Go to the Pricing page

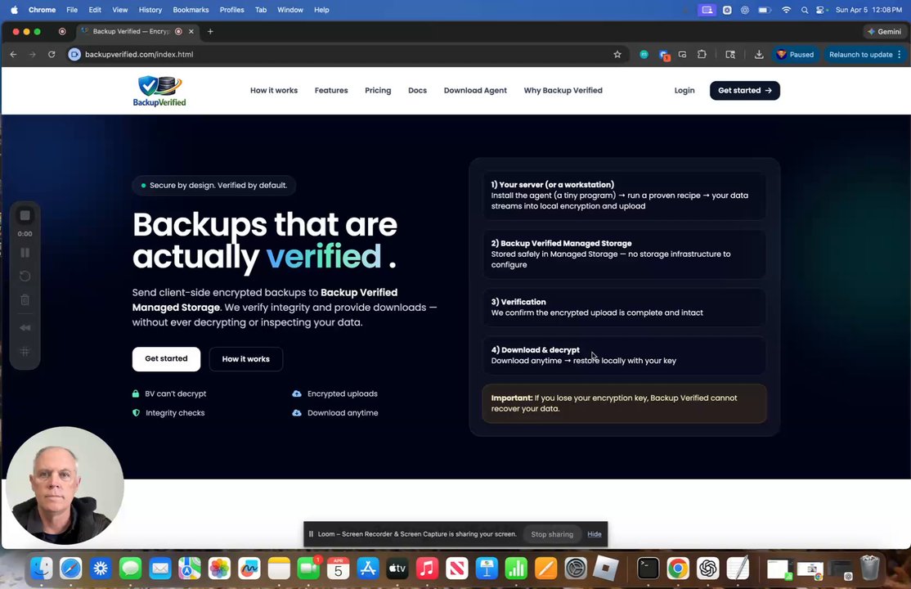point(378,91)
